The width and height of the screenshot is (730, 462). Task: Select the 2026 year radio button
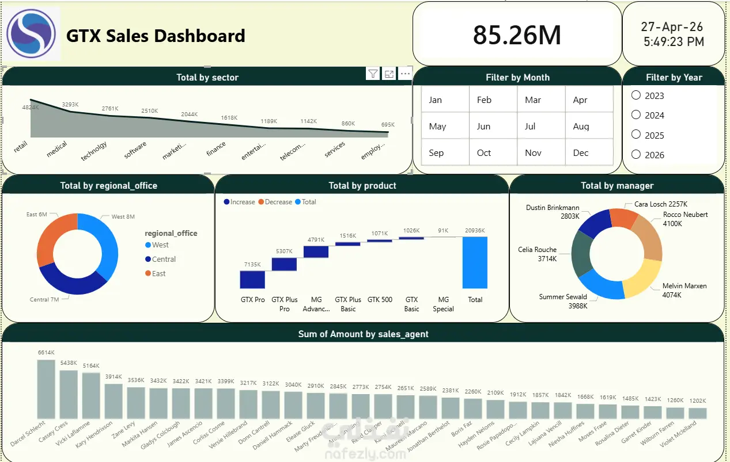[636, 154]
